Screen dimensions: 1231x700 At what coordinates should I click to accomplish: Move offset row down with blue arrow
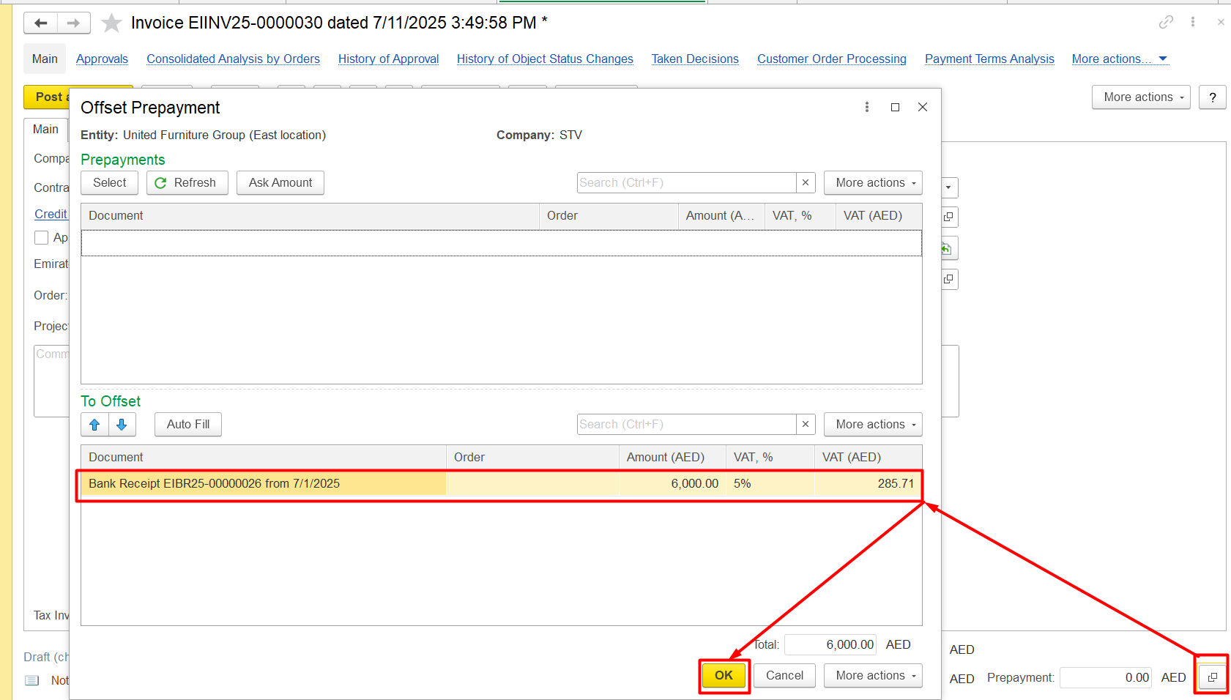point(122,425)
